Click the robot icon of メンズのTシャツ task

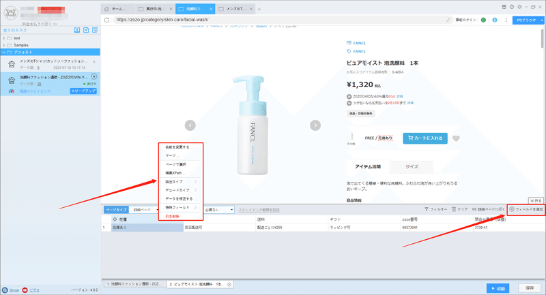[x=12, y=64]
